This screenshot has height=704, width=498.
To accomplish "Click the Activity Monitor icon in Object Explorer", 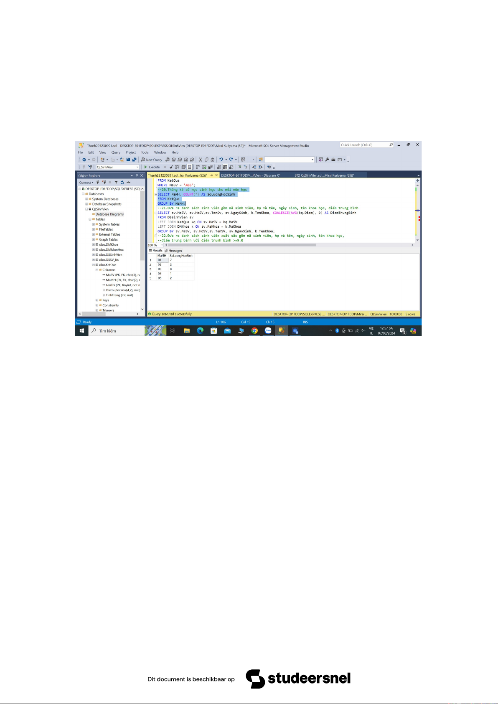I will (x=129, y=183).
